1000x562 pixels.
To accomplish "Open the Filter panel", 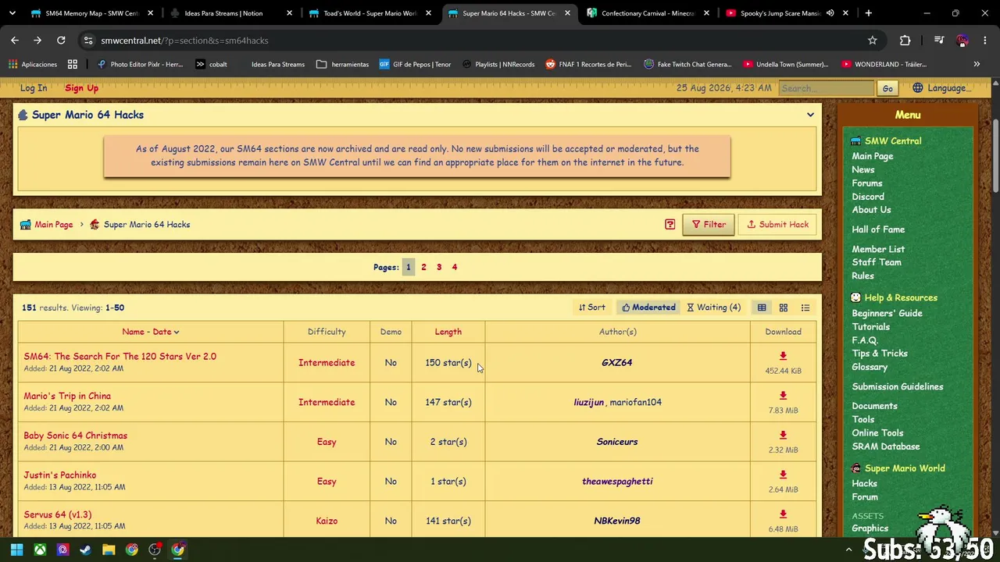I will click(709, 225).
